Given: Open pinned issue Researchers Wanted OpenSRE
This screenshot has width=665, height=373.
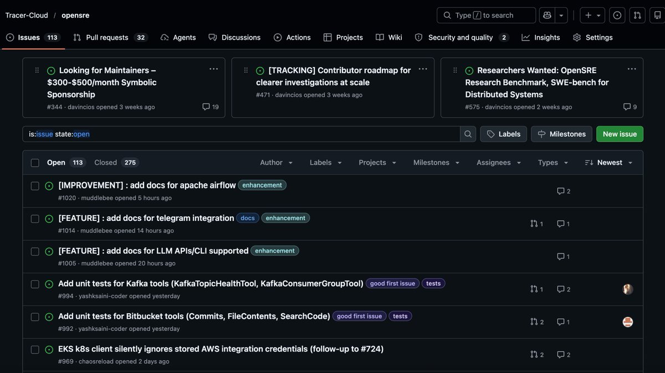Looking at the screenshot, I should pos(537,82).
